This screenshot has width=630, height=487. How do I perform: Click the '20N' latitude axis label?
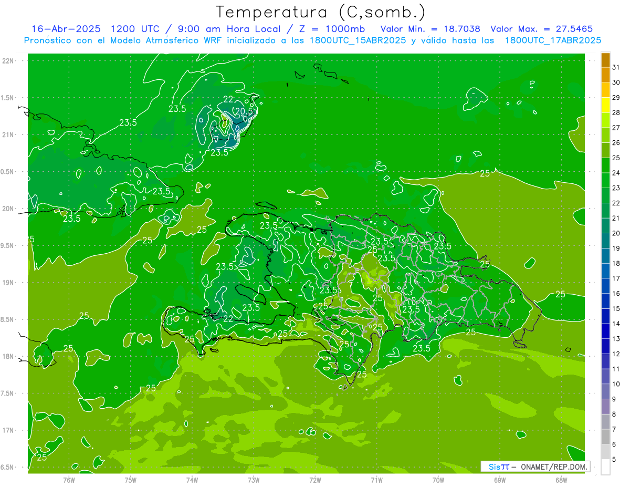(x=8, y=209)
